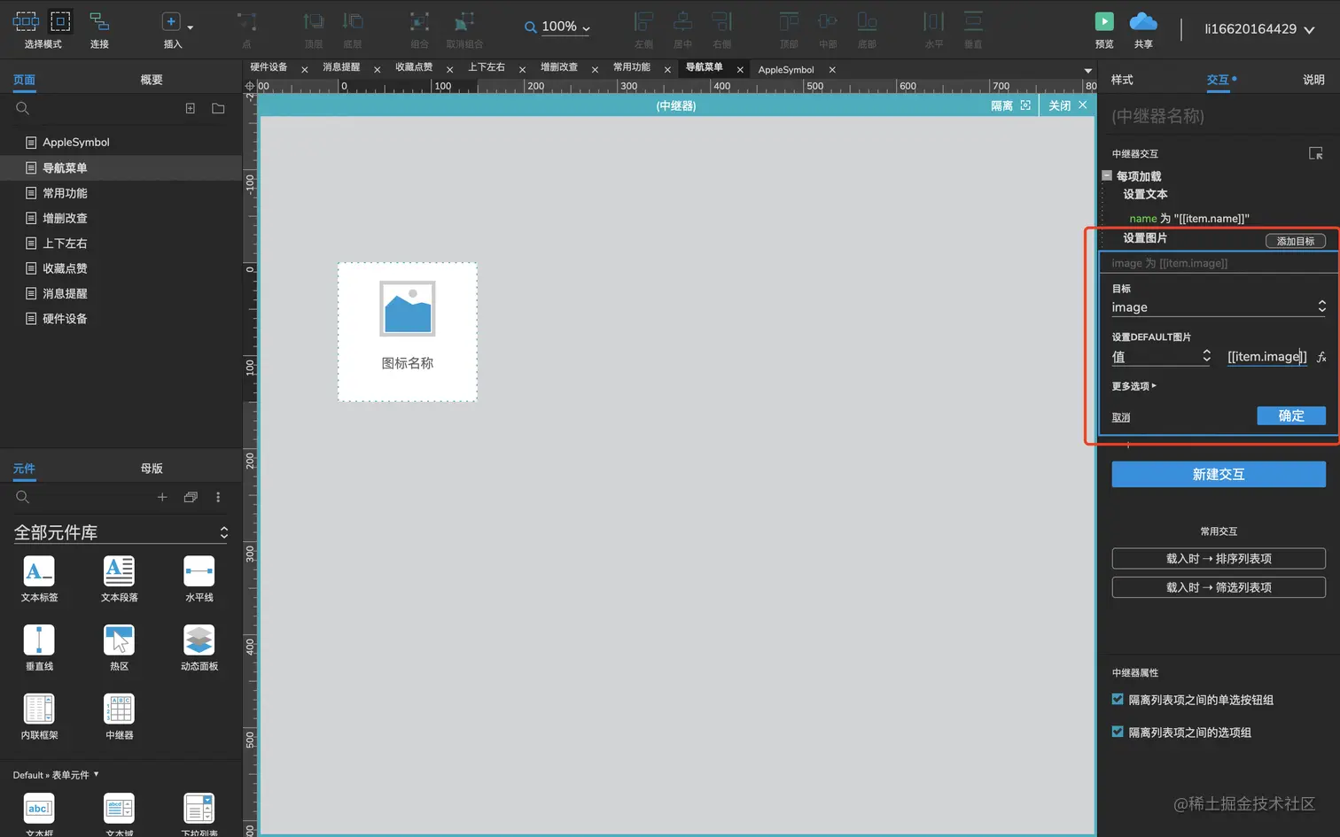Activate the 连接 connector tool
This screenshot has height=837, width=1340.
tap(99, 21)
